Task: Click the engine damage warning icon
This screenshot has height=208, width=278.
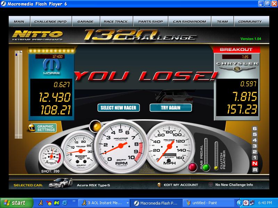Action: (x=147, y=168)
